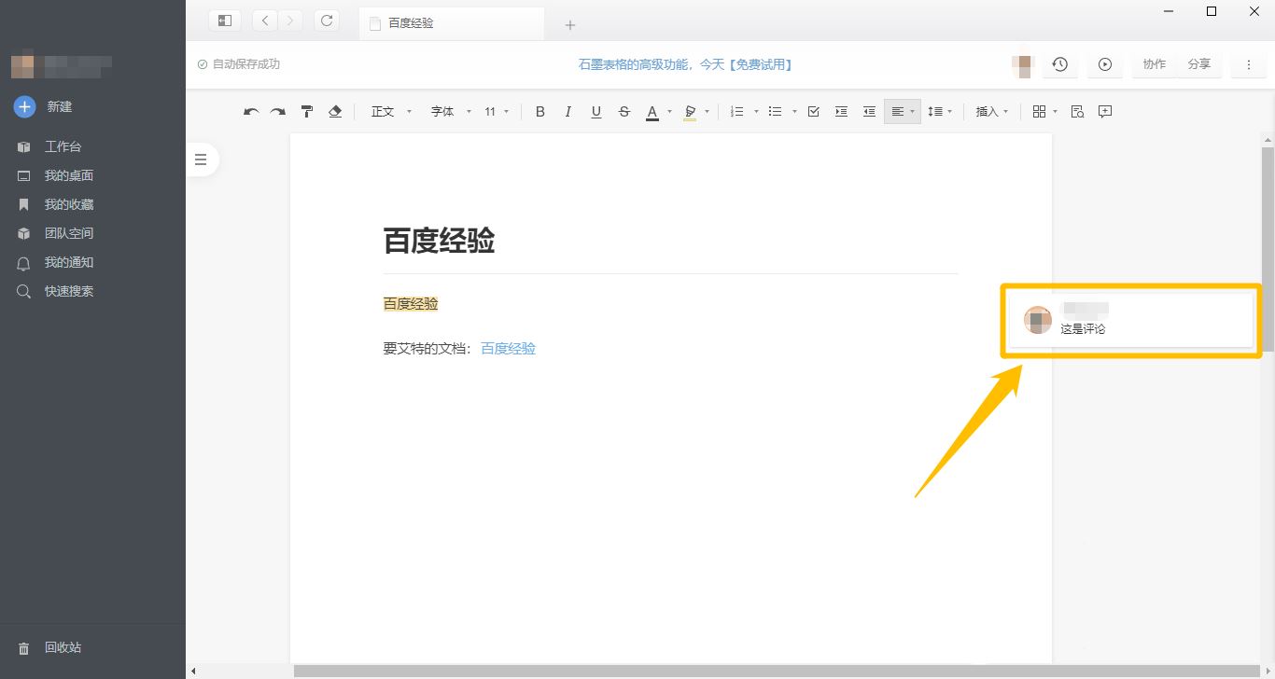The image size is (1275, 679).
Task: Click the 自动保存成功 autosave status
Action: 239,64
